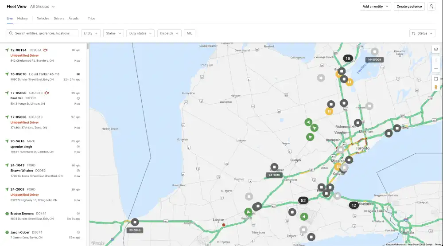The width and height of the screenshot is (443, 246).
Task: Zoom in on the map
Action: click(436, 60)
